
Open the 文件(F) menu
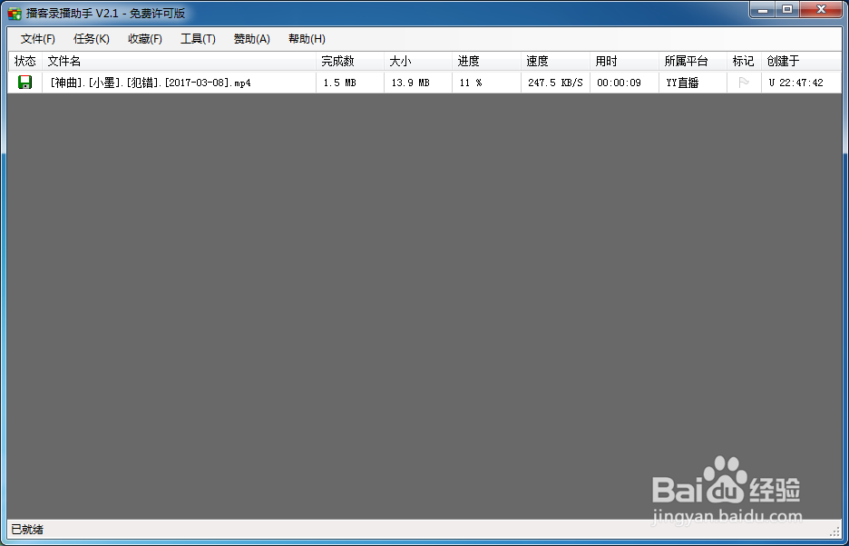pos(38,39)
